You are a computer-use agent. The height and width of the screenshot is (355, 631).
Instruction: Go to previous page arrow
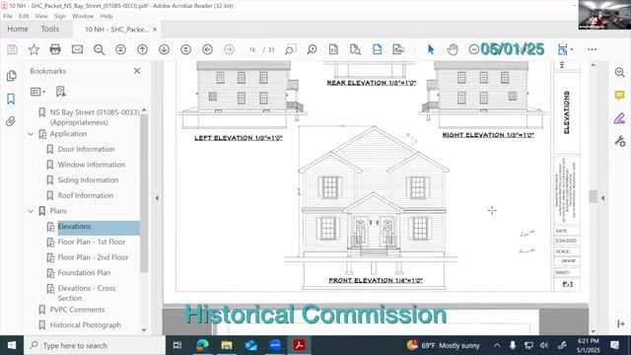(x=142, y=49)
